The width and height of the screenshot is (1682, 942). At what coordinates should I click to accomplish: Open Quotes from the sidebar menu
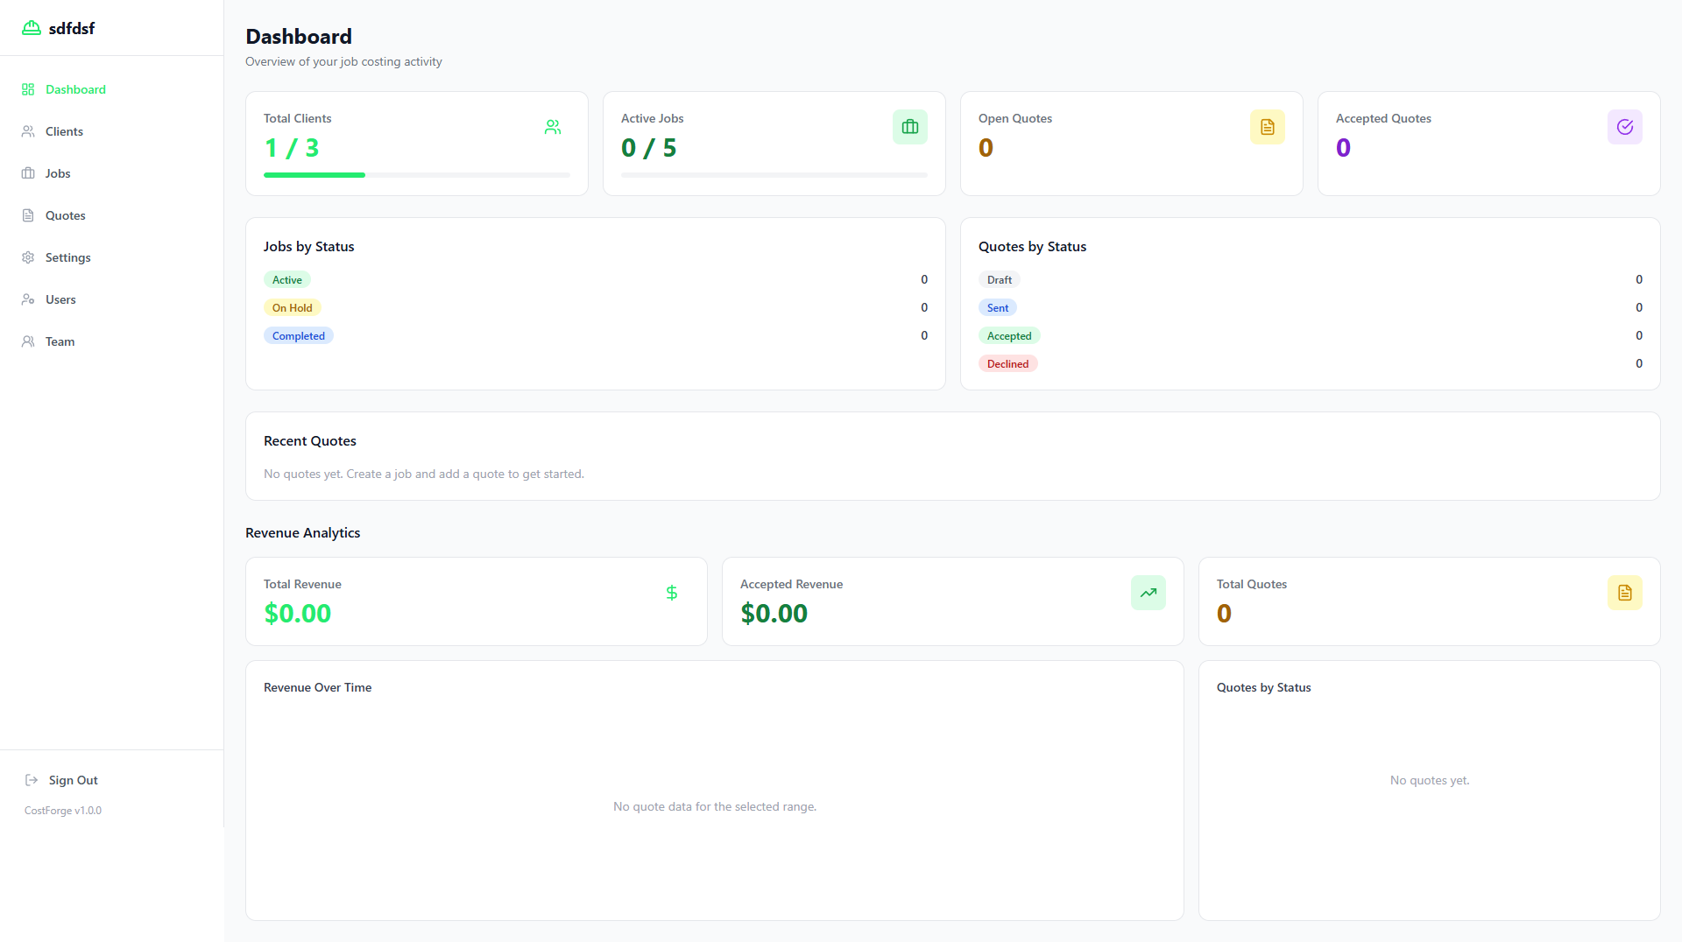click(65, 215)
